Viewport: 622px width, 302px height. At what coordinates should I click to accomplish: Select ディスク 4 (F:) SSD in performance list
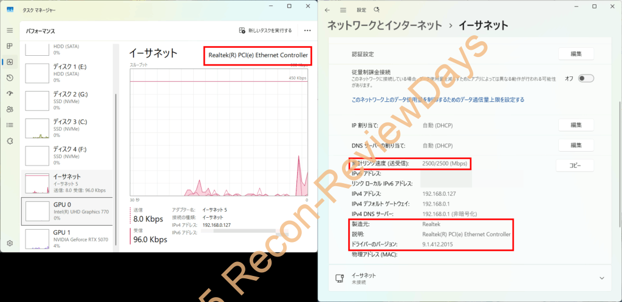[x=67, y=156]
